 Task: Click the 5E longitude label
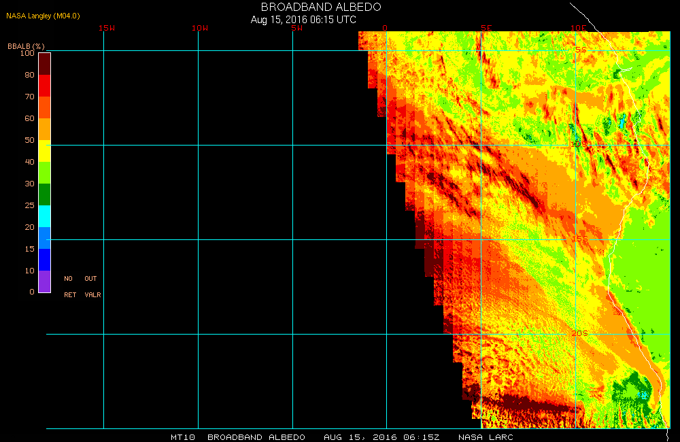coord(486,28)
